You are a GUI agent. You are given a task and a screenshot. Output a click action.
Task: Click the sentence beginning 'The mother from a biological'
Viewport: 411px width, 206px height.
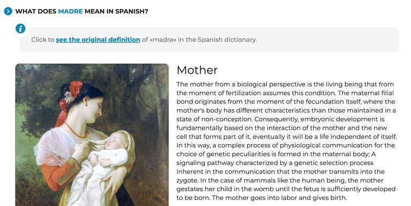(285, 89)
